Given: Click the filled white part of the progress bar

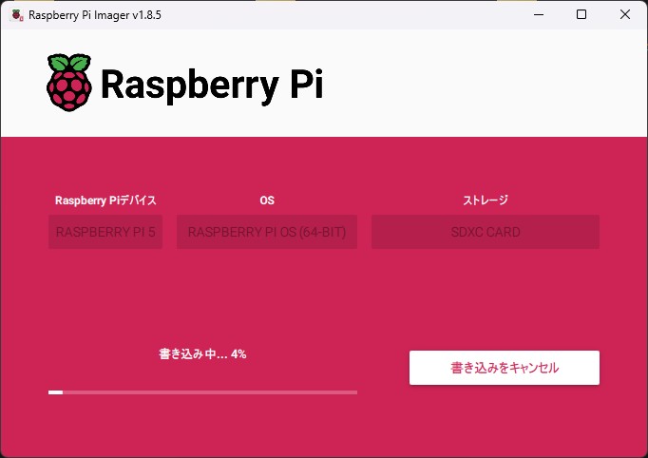Looking at the screenshot, I should [55, 391].
